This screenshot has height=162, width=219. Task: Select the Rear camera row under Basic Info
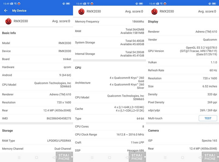36,110
